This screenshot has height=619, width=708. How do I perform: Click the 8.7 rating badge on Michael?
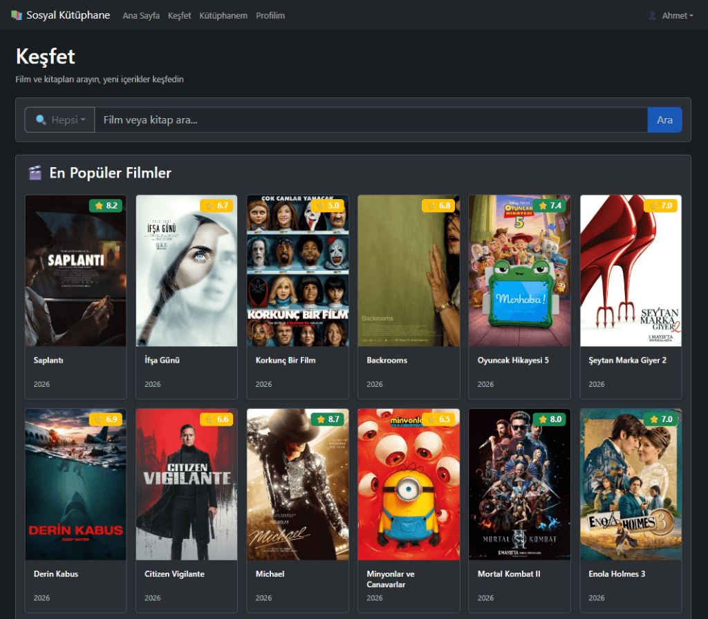click(328, 419)
